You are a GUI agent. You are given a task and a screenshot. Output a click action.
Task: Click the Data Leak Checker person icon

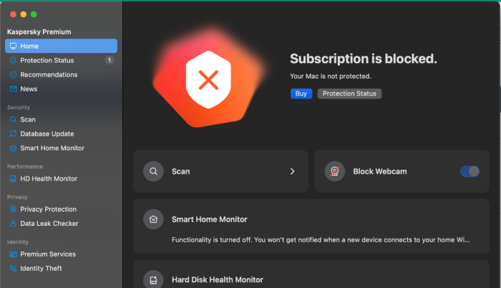tap(13, 223)
